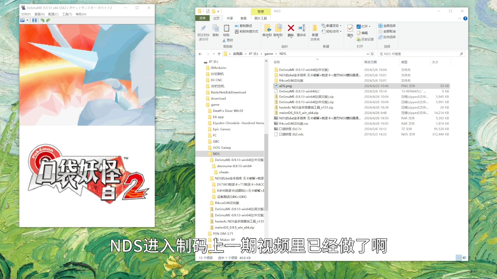Image resolution: width=497 pixels, height=279 pixels.
Task: Click 属性 properties icon
Action: [x=350, y=28]
